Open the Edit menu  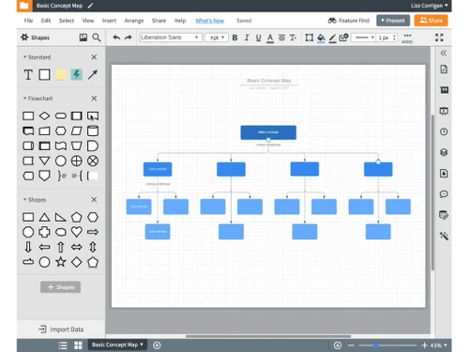click(46, 21)
